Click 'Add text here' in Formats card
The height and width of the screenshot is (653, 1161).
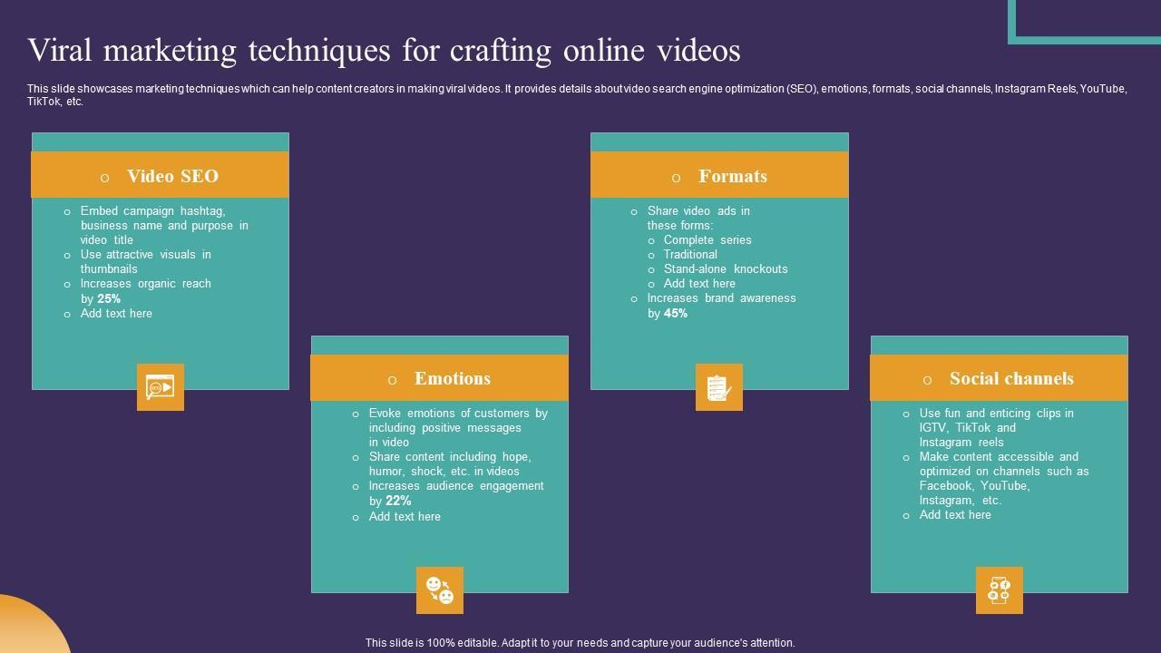(699, 283)
